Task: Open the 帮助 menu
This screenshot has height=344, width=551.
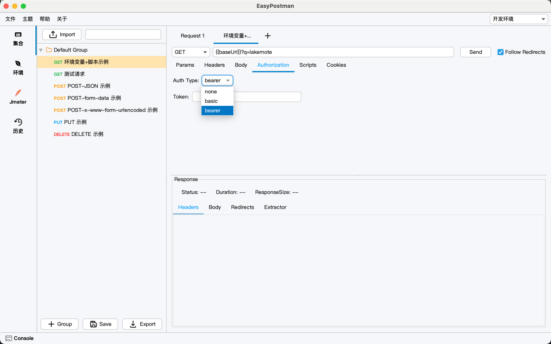Action: [x=45, y=19]
